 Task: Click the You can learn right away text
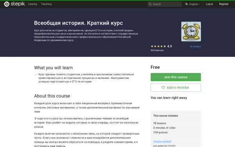click(169, 98)
